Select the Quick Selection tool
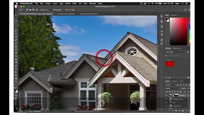 pyautogui.click(x=16, y=31)
